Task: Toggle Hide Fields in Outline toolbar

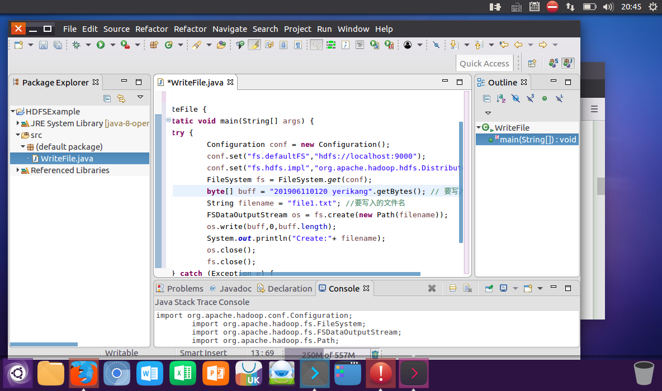Action: point(516,99)
